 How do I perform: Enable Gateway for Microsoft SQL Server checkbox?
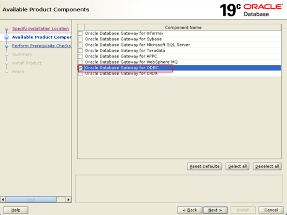tap(80, 45)
